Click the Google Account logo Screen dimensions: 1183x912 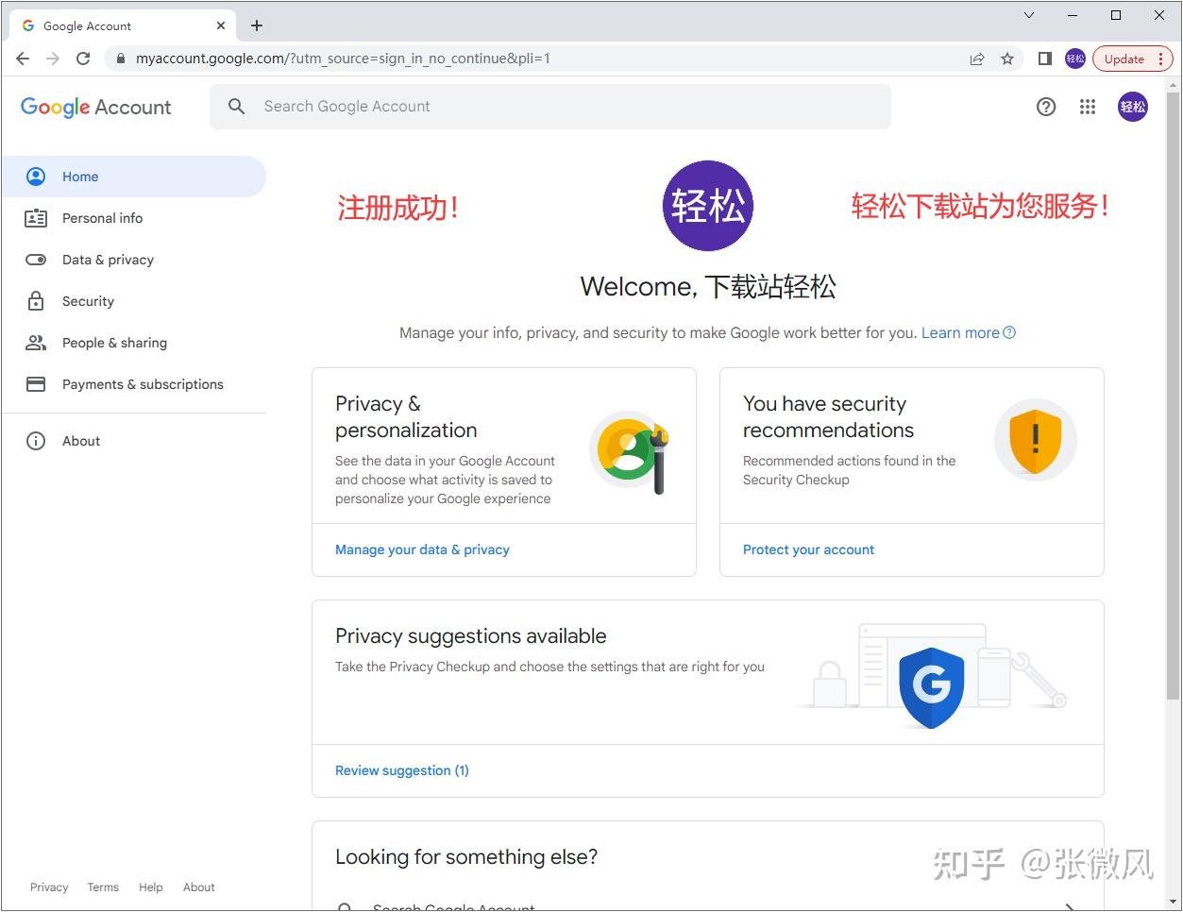click(x=96, y=107)
